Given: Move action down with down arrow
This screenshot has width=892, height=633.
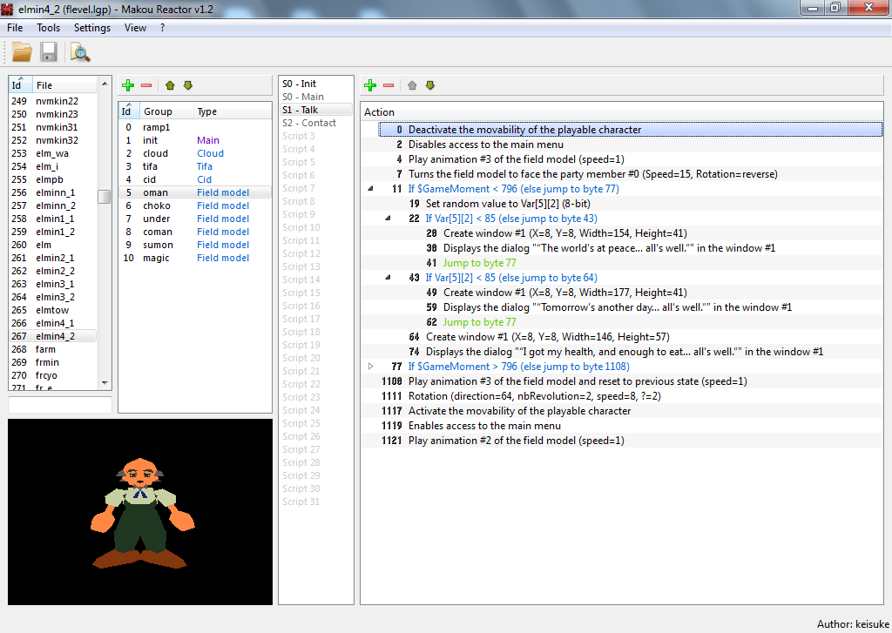Looking at the screenshot, I should point(429,85).
